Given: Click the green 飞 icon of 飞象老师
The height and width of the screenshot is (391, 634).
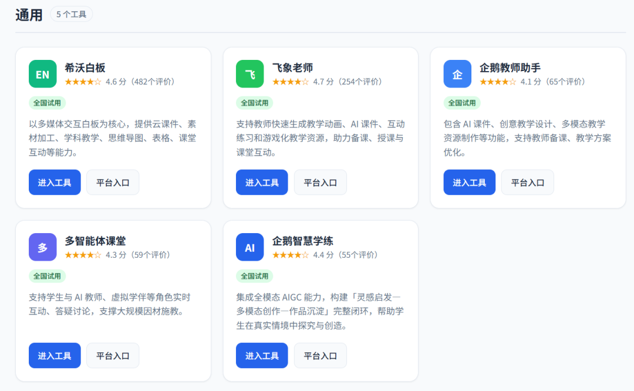Looking at the screenshot, I should click(x=250, y=74).
